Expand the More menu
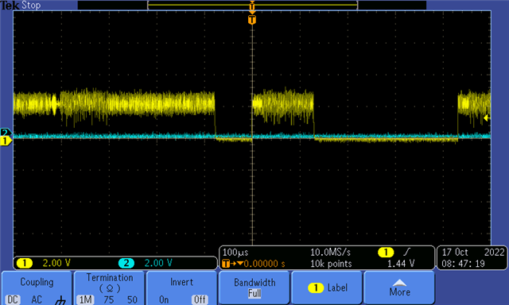 click(x=399, y=288)
